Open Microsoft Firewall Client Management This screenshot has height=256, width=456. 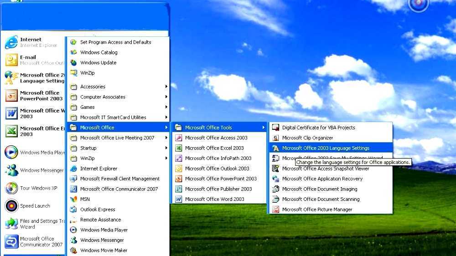pos(118,179)
